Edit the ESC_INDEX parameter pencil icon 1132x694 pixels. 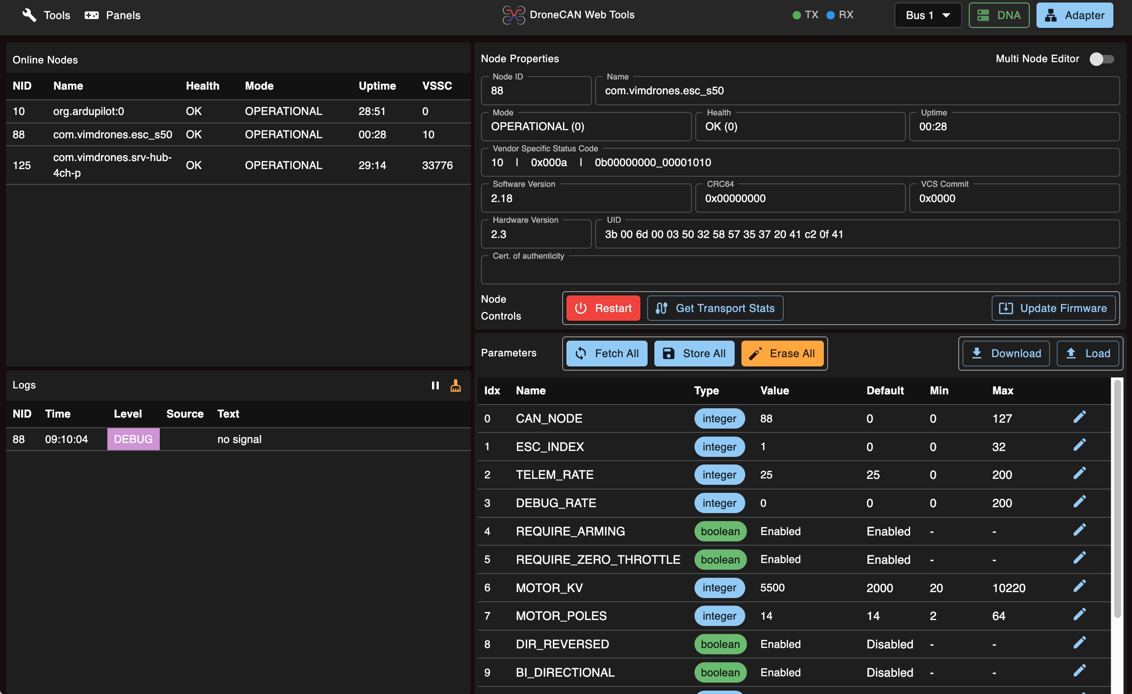tap(1079, 445)
